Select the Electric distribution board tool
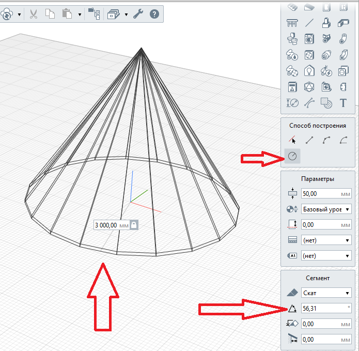359x351 pixels. coord(292,87)
